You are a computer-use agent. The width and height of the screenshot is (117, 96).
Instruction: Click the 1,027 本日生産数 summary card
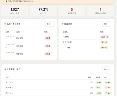tap(15, 11)
